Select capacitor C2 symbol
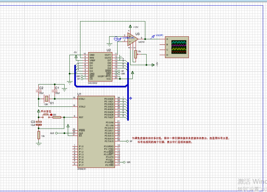The width and height of the screenshot is (267, 192). click(x=39, y=91)
